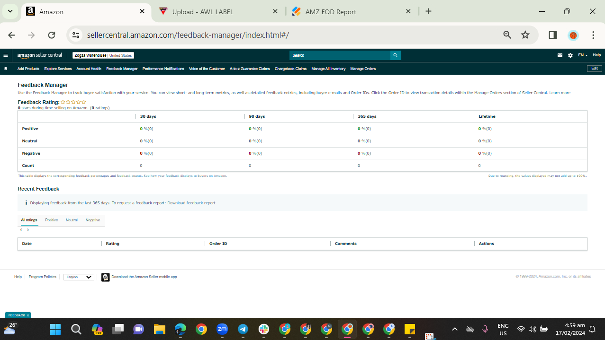Click See how your feedback displays link
The image size is (605, 340).
[185, 176]
